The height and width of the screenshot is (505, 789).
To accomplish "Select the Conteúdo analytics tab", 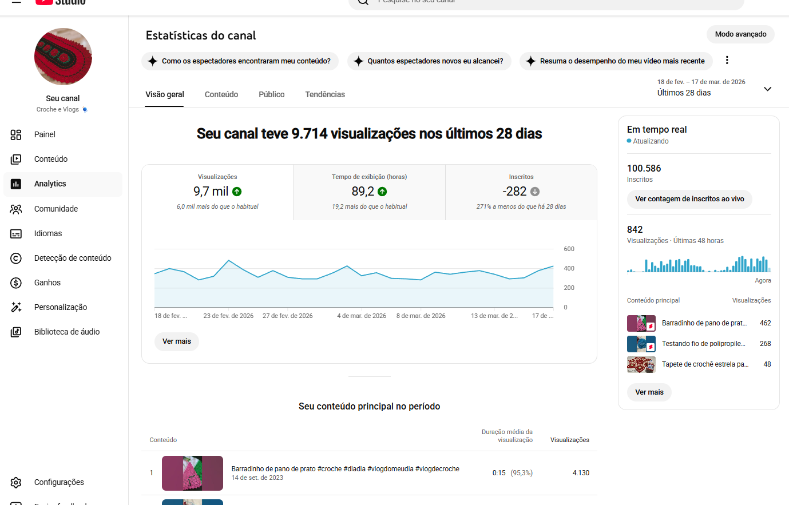I will pos(221,94).
